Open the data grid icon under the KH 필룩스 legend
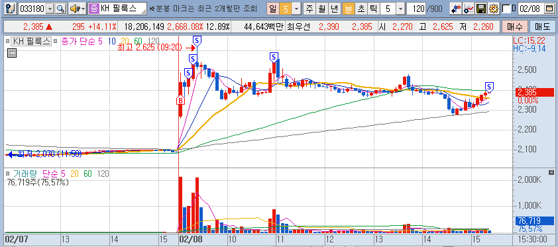The image size is (558, 247). pos(11,54)
